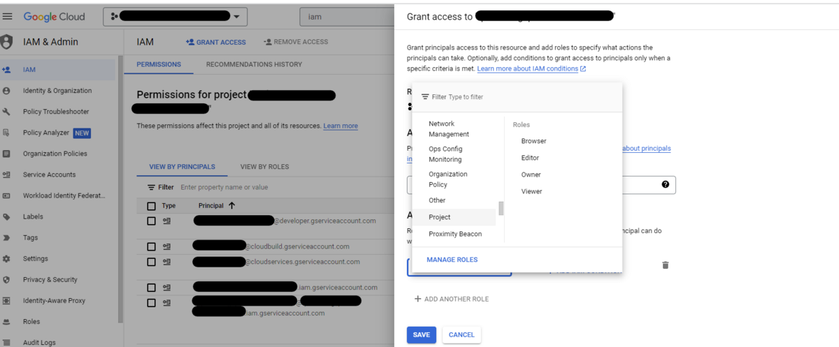Image resolution: width=839 pixels, height=347 pixels.
Task: Click the Remove Access button
Action: pos(296,42)
